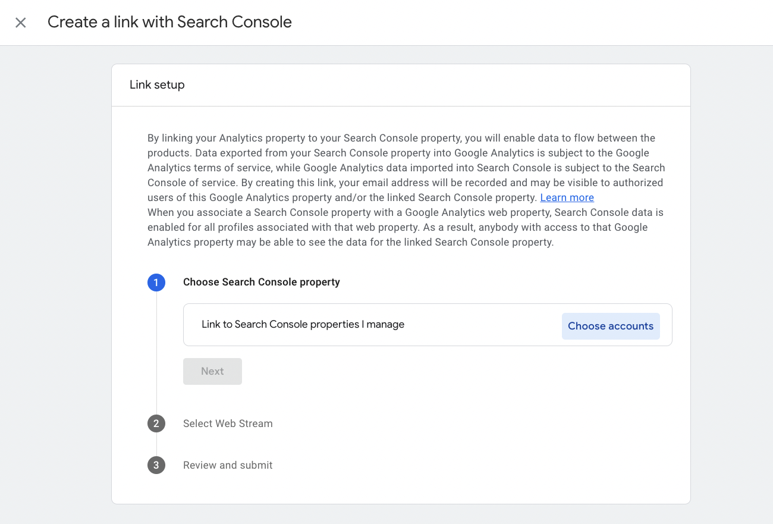This screenshot has width=773, height=524.
Task: Click the gray circle beside Review and submit
Action: [156, 465]
